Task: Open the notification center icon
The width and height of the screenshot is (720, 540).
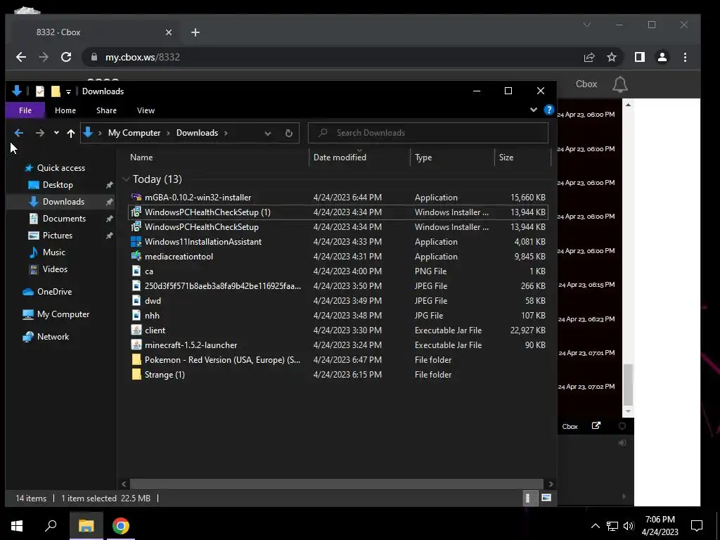Action: pos(697,526)
